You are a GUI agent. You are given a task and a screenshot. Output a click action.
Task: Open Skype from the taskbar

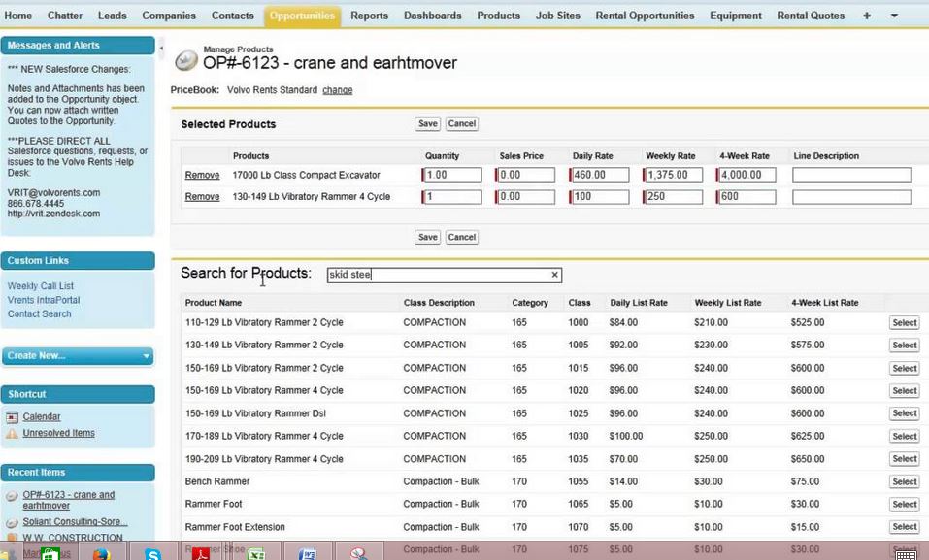152,554
